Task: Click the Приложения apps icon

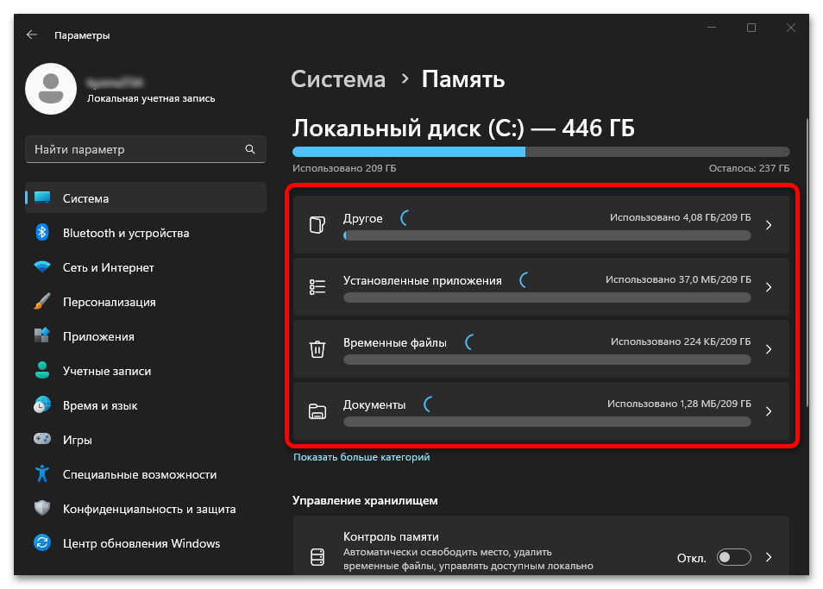Action: click(42, 335)
